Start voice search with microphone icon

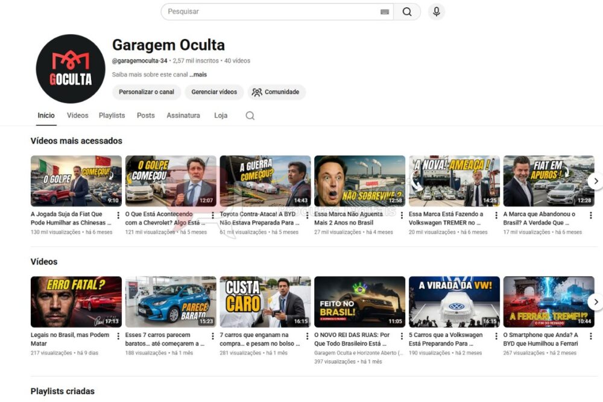tap(436, 11)
